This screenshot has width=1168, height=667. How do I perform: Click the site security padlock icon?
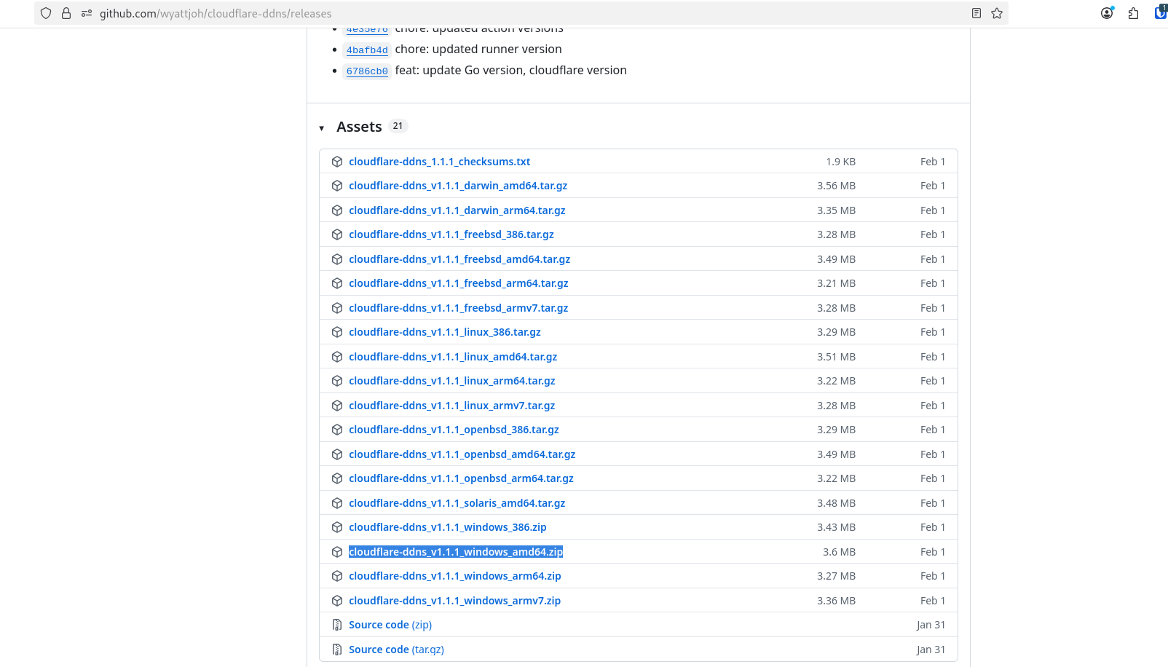click(x=66, y=13)
